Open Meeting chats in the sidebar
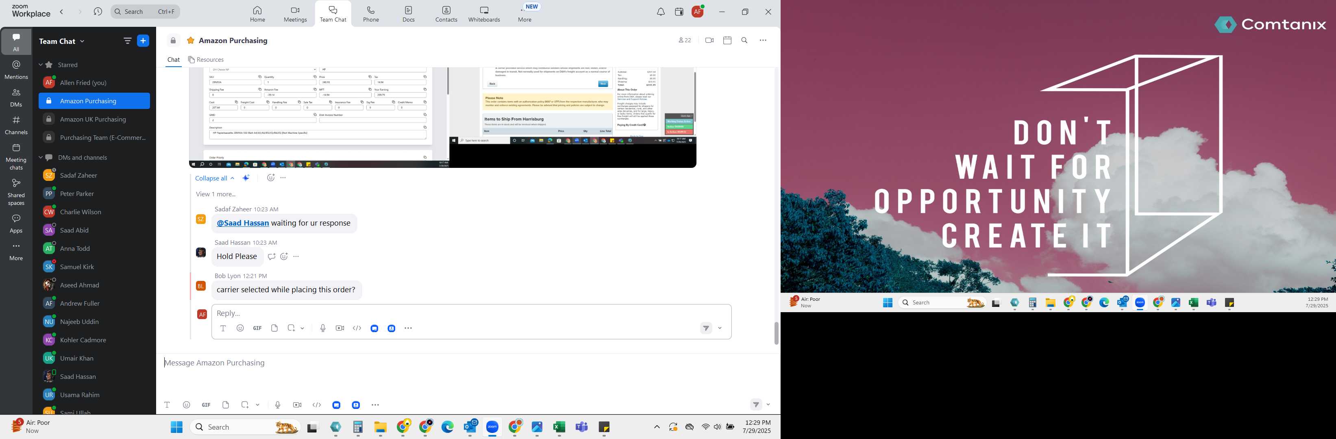 click(x=16, y=157)
